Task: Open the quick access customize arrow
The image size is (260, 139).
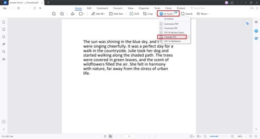Action: click(x=40, y=8)
